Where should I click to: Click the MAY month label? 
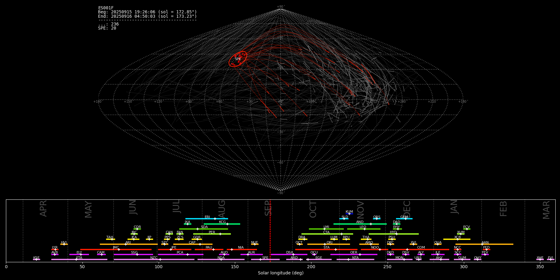[x=88, y=209]
